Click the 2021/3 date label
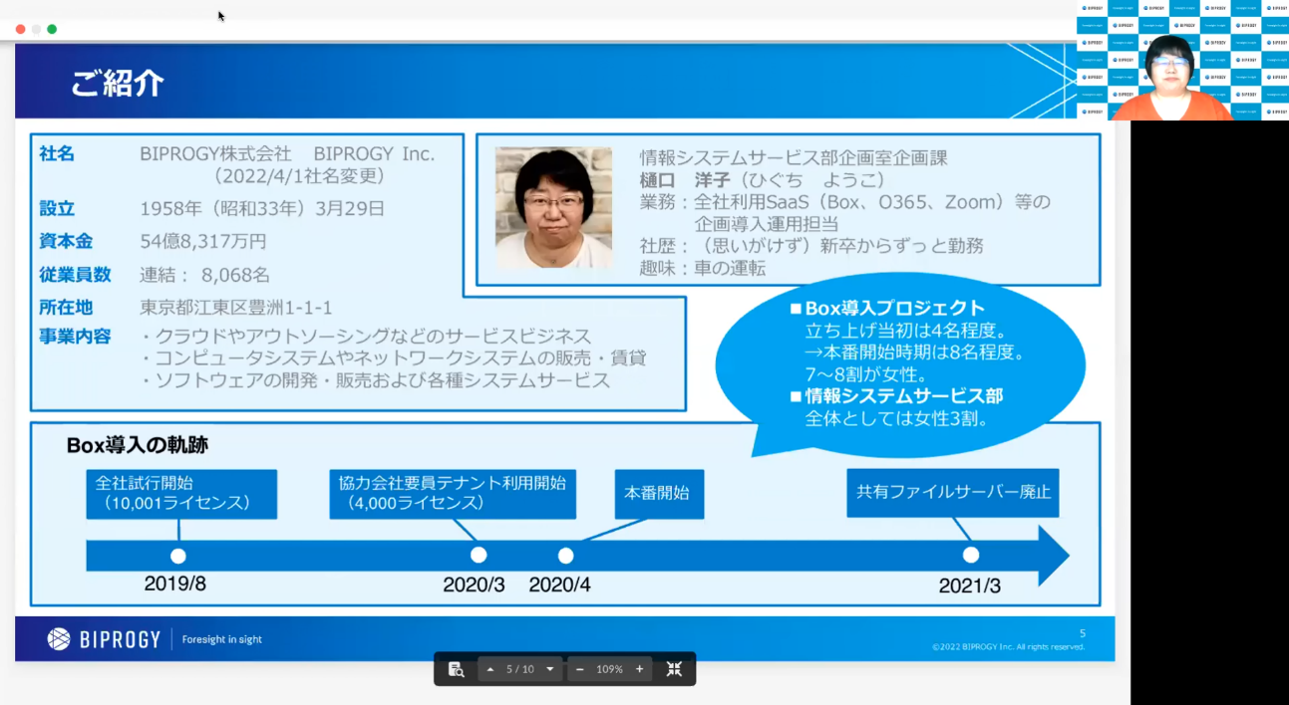This screenshot has width=1289, height=705. coord(970,587)
